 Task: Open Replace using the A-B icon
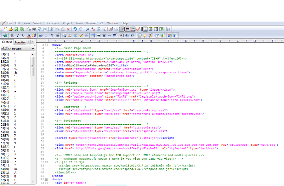pyautogui.click(x=93, y=29)
